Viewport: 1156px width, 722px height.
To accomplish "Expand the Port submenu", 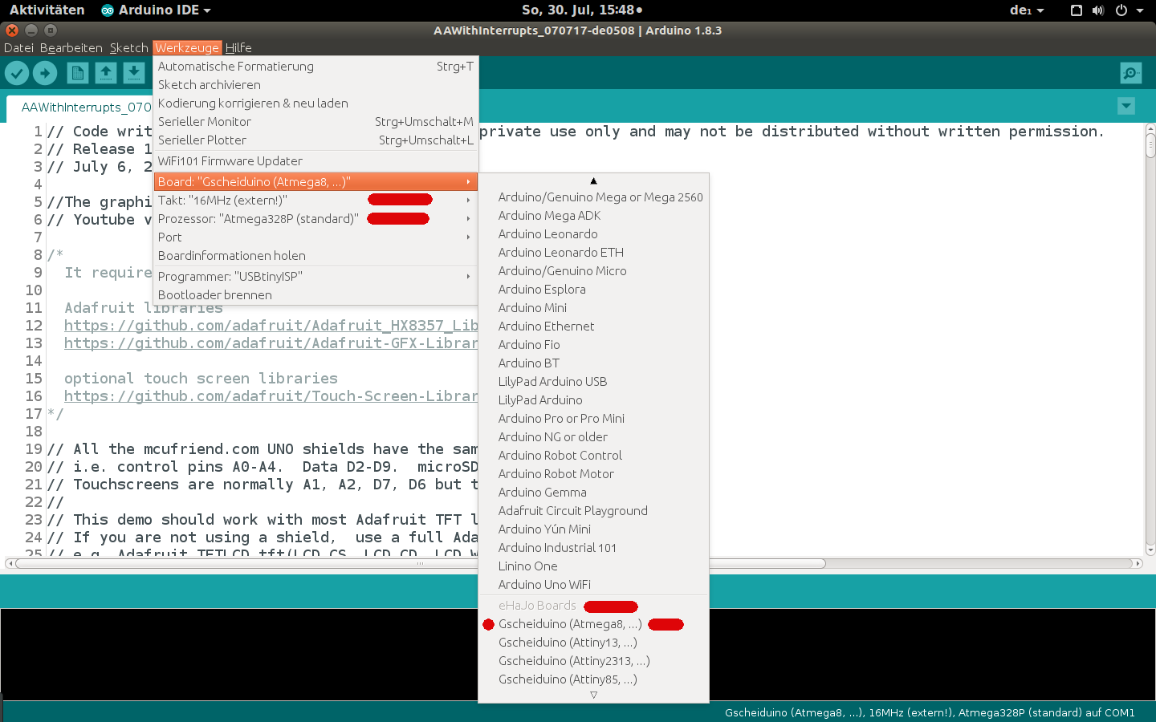I will [315, 237].
